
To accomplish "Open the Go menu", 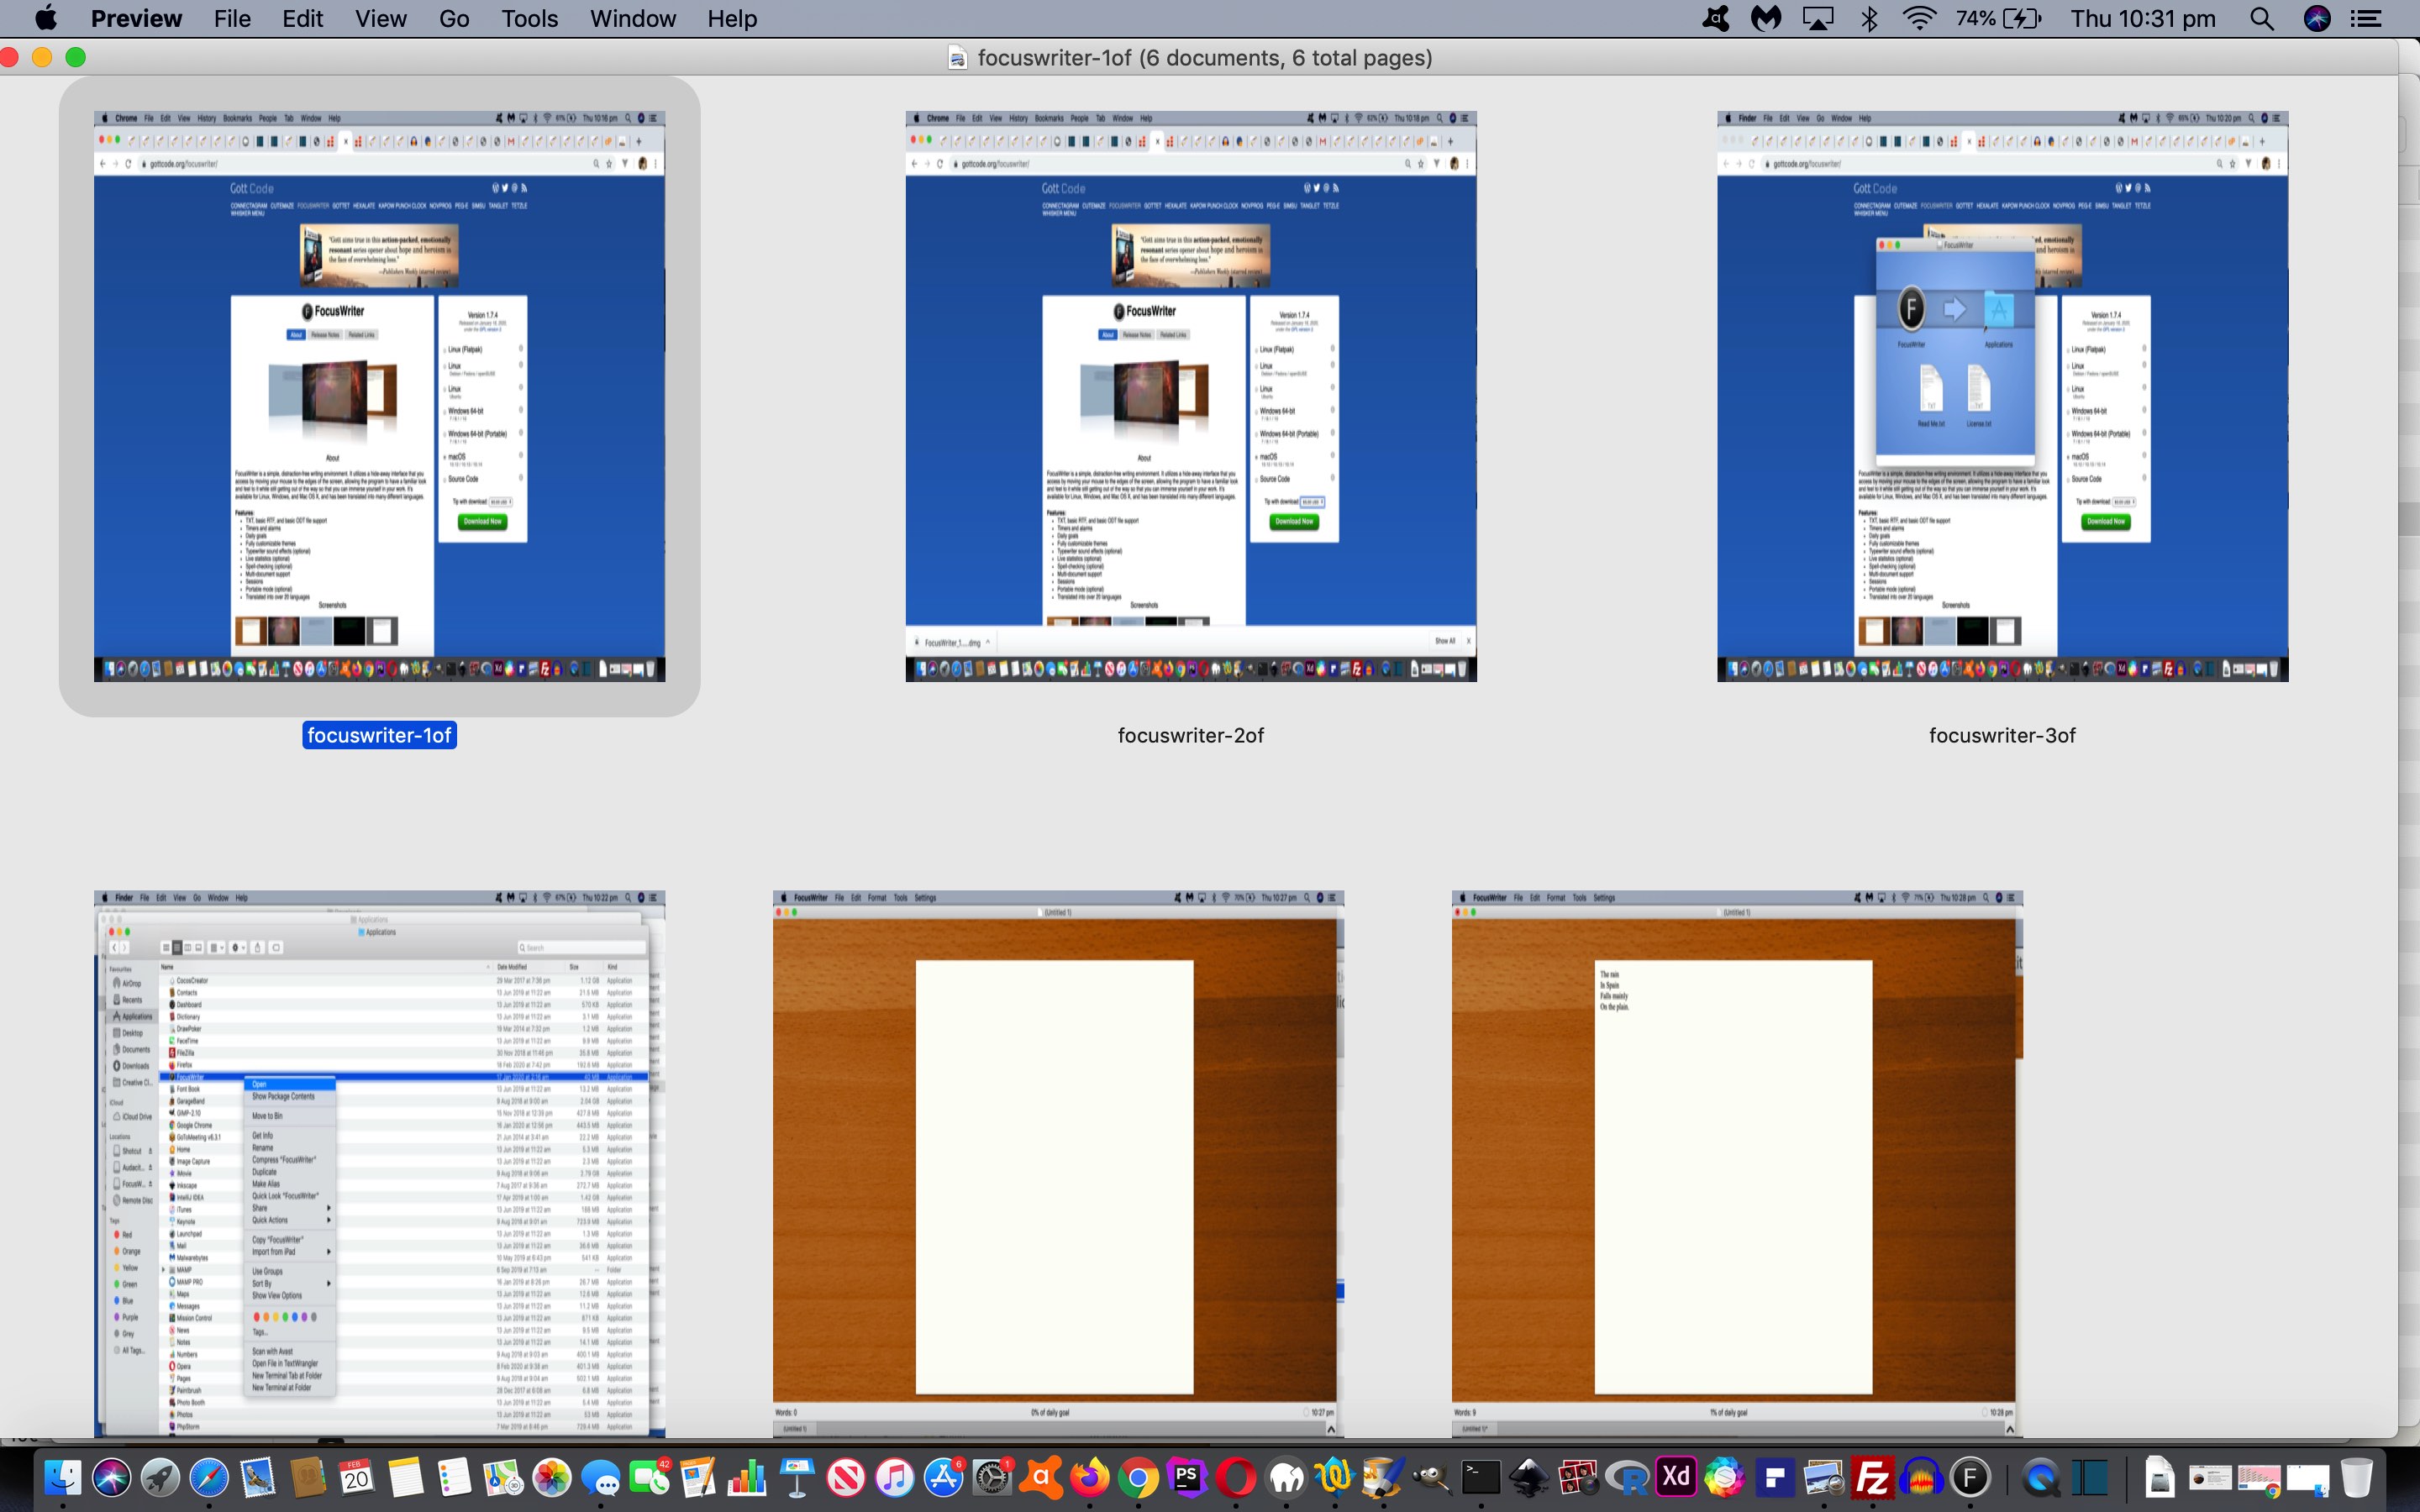I will 454,18.
